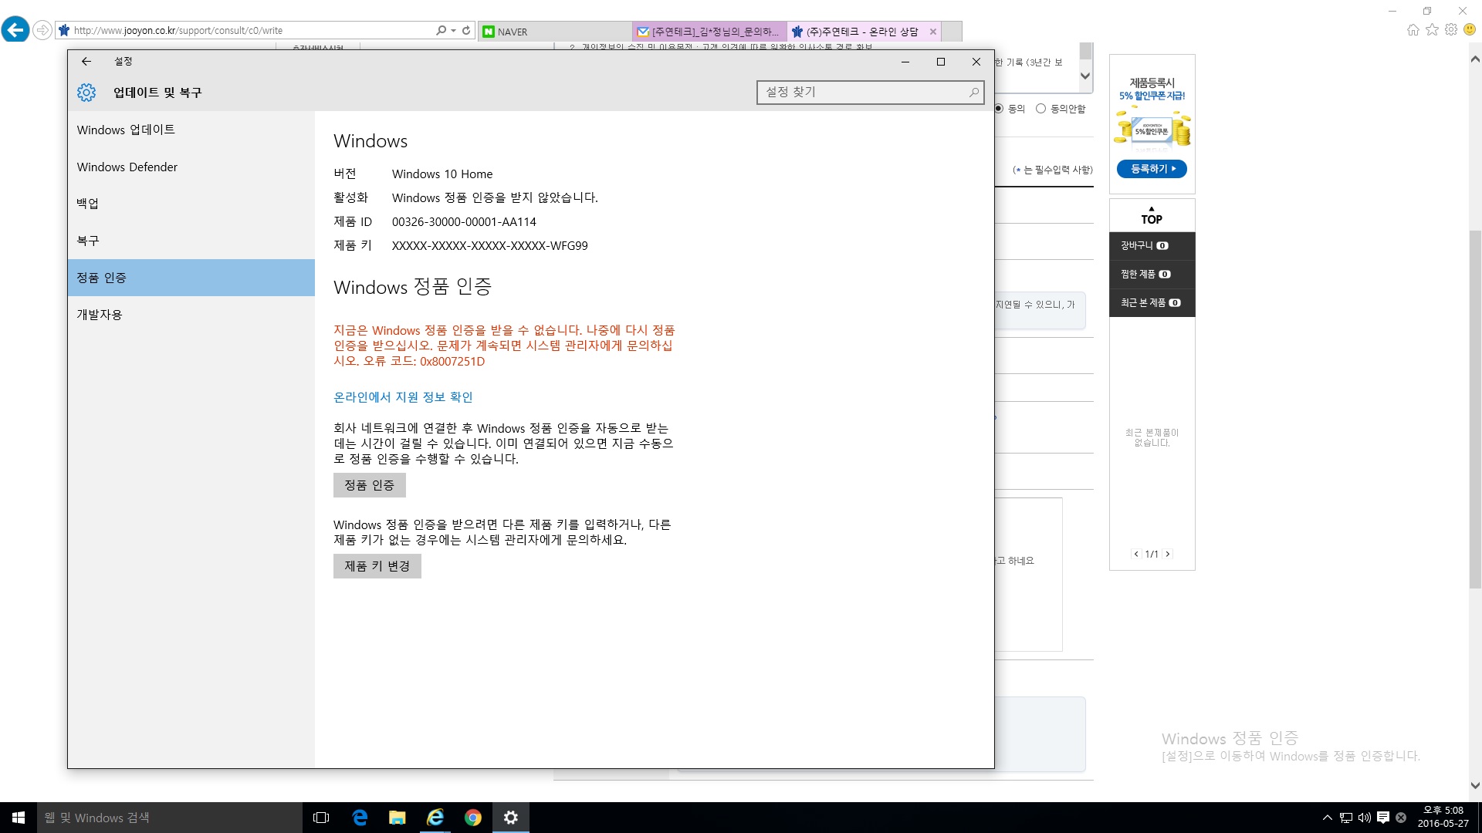Click the product key ending WFG99
This screenshot has height=833, width=1482.
pos(490,246)
